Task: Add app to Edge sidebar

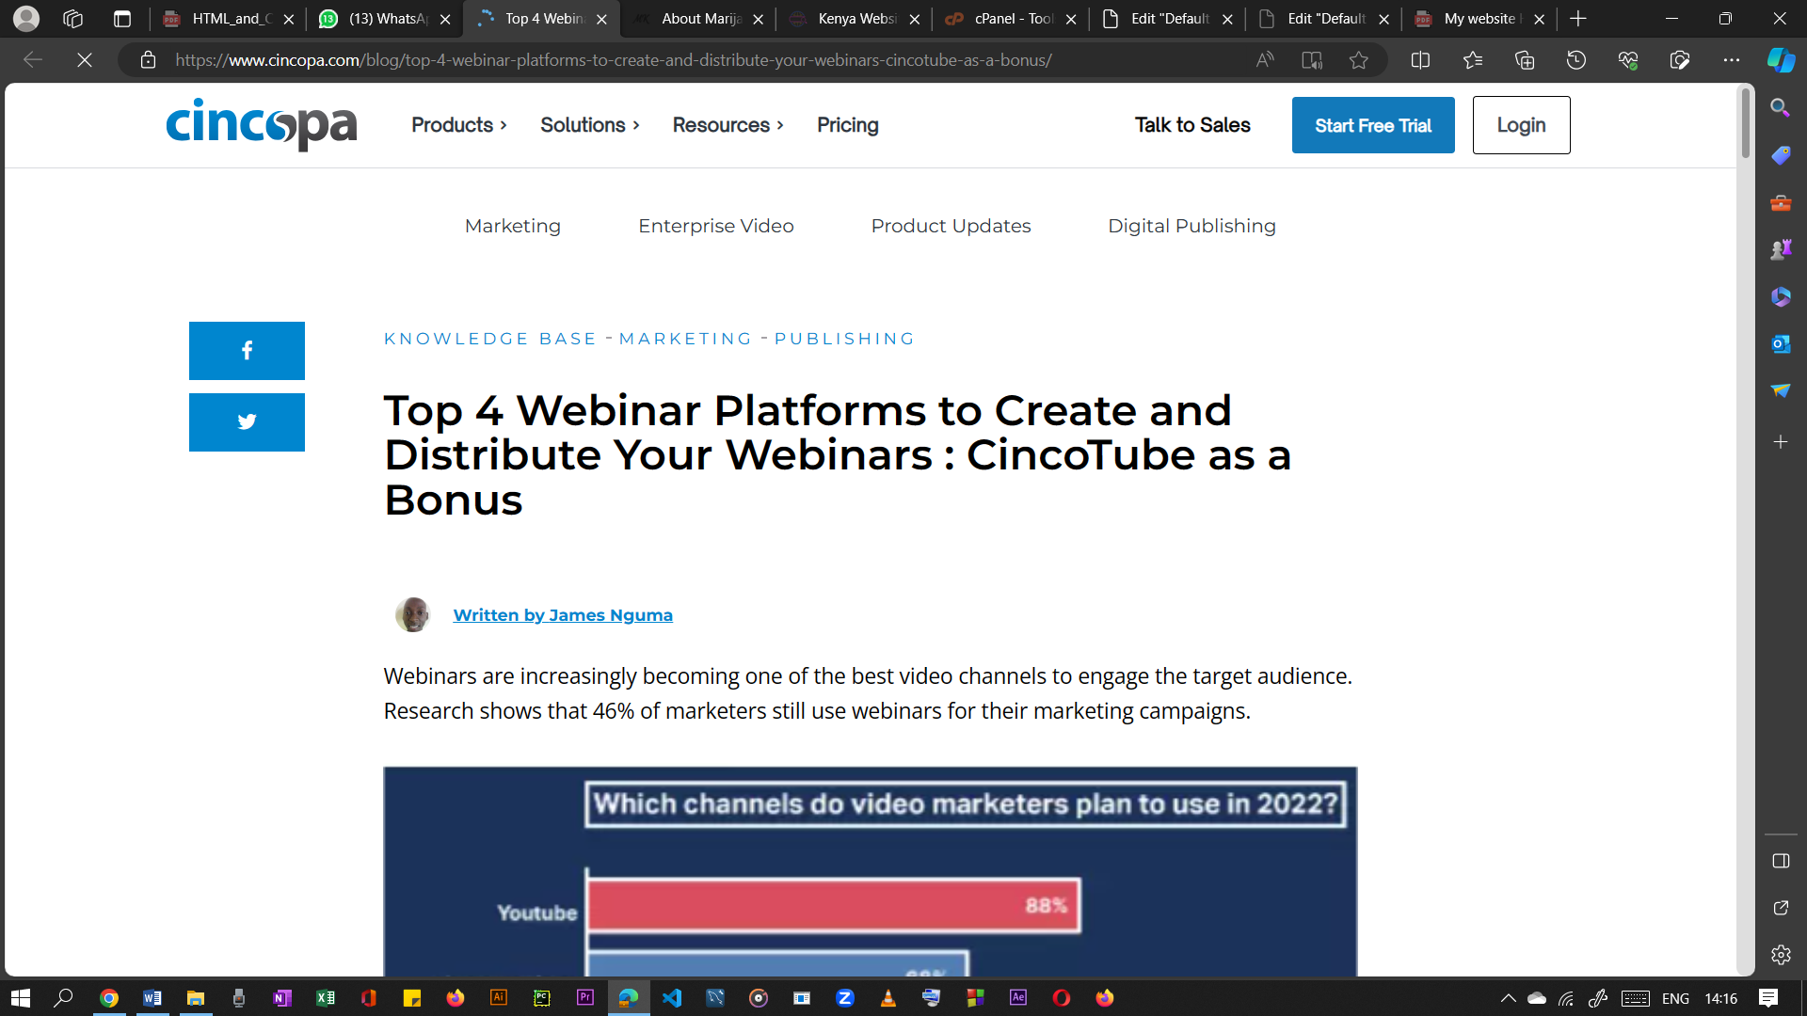Action: tap(1780, 441)
